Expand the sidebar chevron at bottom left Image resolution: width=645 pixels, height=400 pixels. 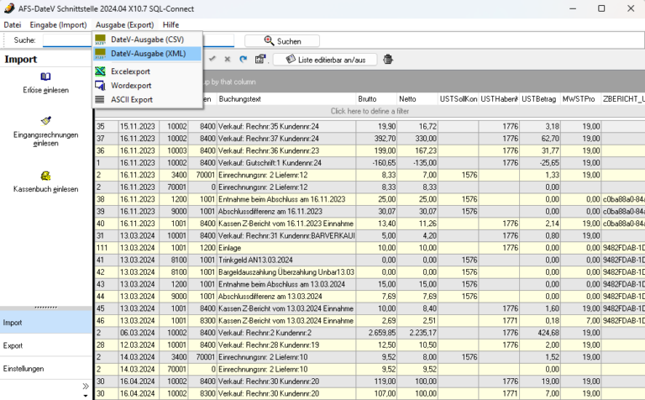click(84, 387)
